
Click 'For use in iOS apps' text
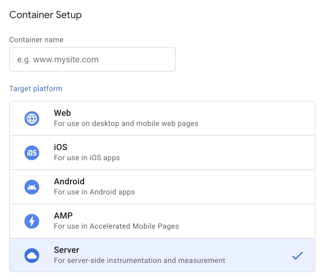pyautogui.click(x=87, y=158)
